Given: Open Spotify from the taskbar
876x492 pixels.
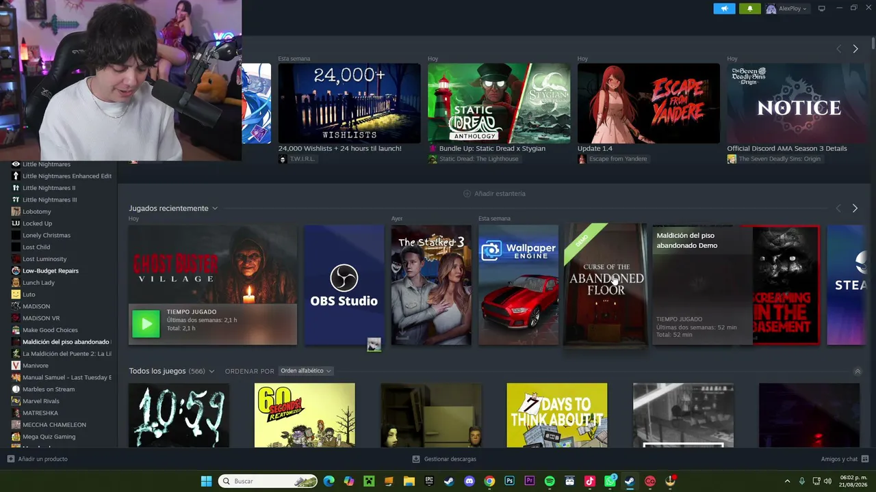Looking at the screenshot, I should (550, 481).
